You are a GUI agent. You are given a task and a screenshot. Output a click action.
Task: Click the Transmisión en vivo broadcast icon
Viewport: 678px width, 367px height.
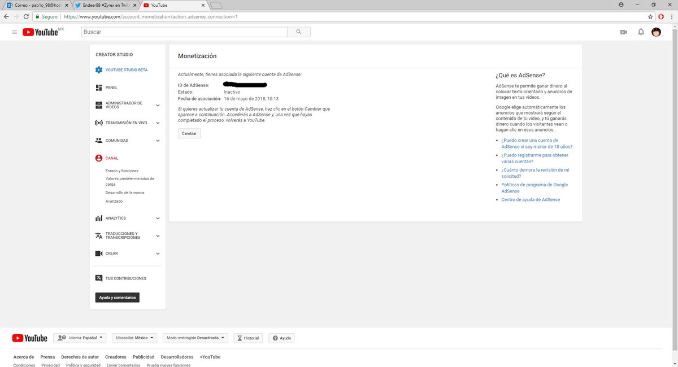coord(99,123)
